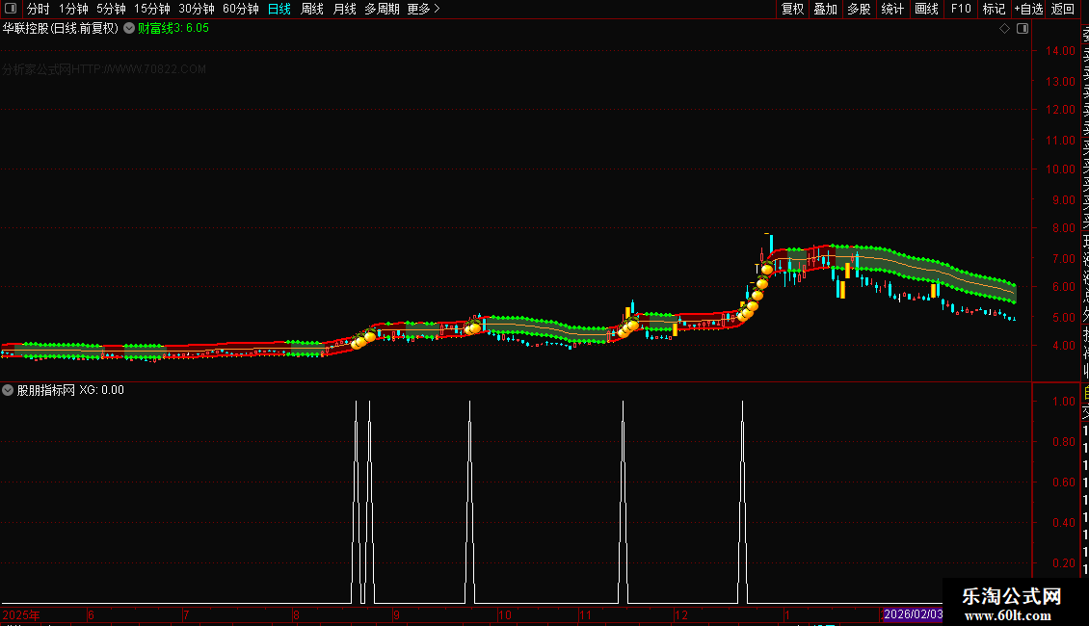Click the 返回 back button
The width and height of the screenshot is (1089, 626).
click(x=1063, y=9)
